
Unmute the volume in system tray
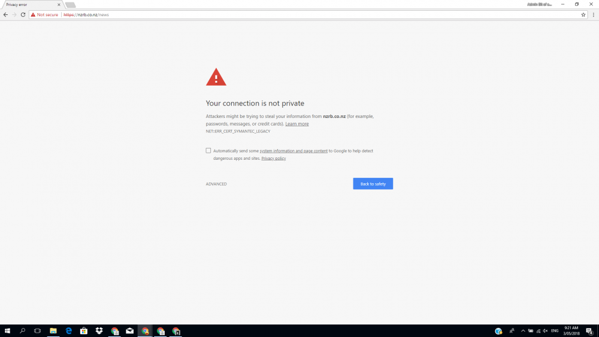545,331
